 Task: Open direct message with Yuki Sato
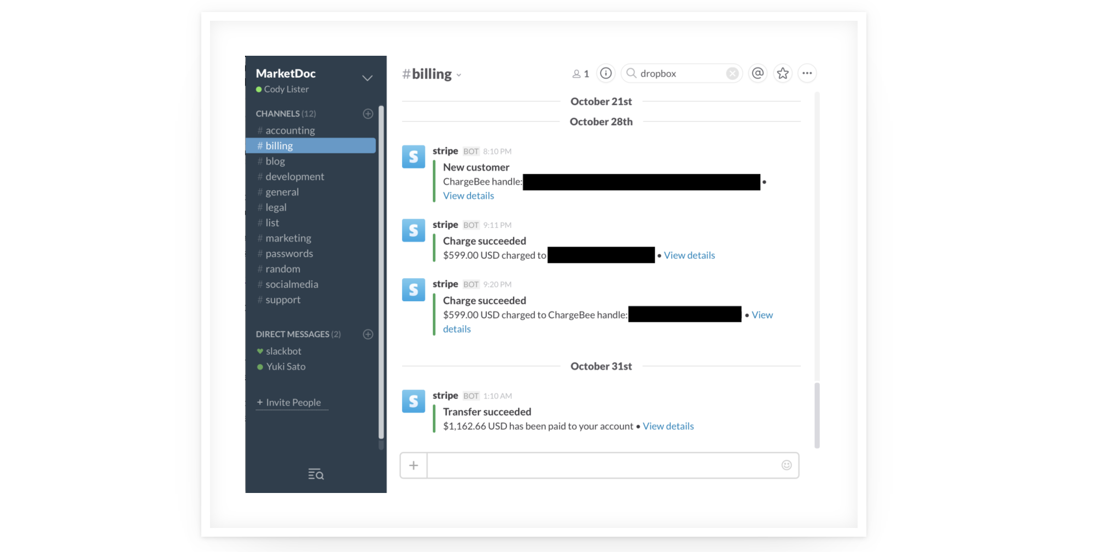tap(286, 367)
